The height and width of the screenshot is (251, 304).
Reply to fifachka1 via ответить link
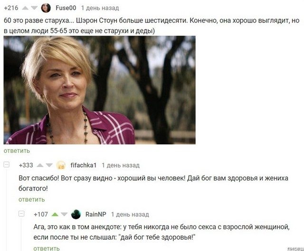(x=32, y=199)
